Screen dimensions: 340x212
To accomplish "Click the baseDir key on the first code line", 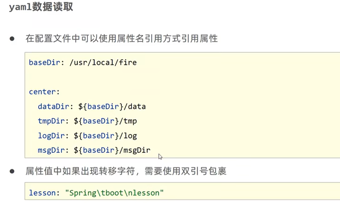I will pos(45,62).
